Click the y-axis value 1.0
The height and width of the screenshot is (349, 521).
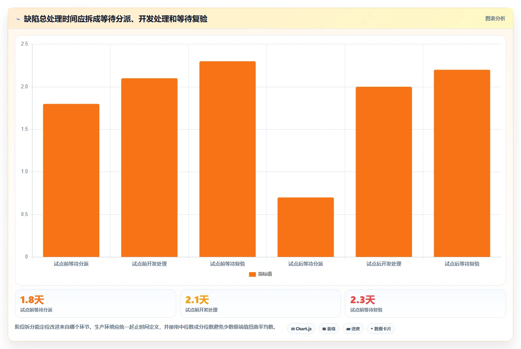[24, 172]
